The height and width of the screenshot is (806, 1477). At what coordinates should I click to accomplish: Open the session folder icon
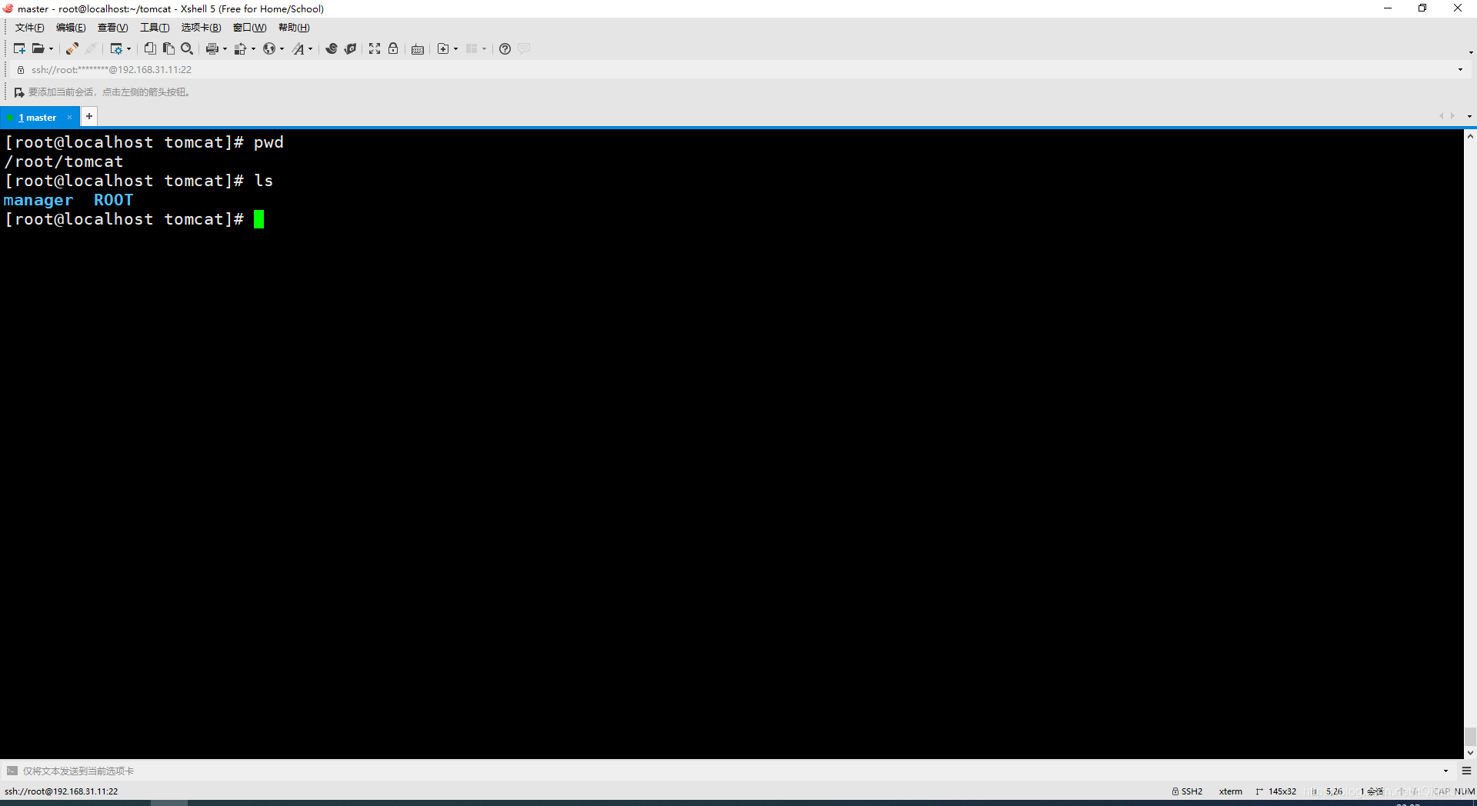[x=38, y=48]
